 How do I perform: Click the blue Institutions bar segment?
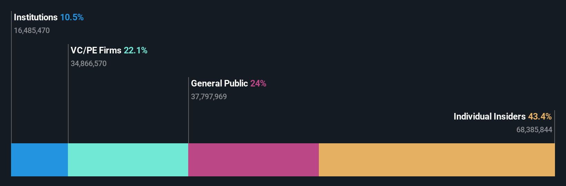click(x=39, y=160)
